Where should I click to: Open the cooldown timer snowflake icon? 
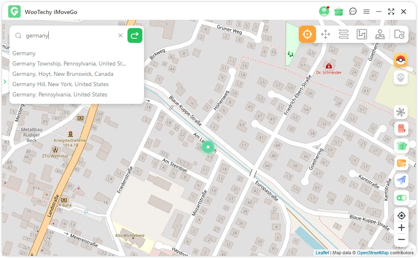401,112
